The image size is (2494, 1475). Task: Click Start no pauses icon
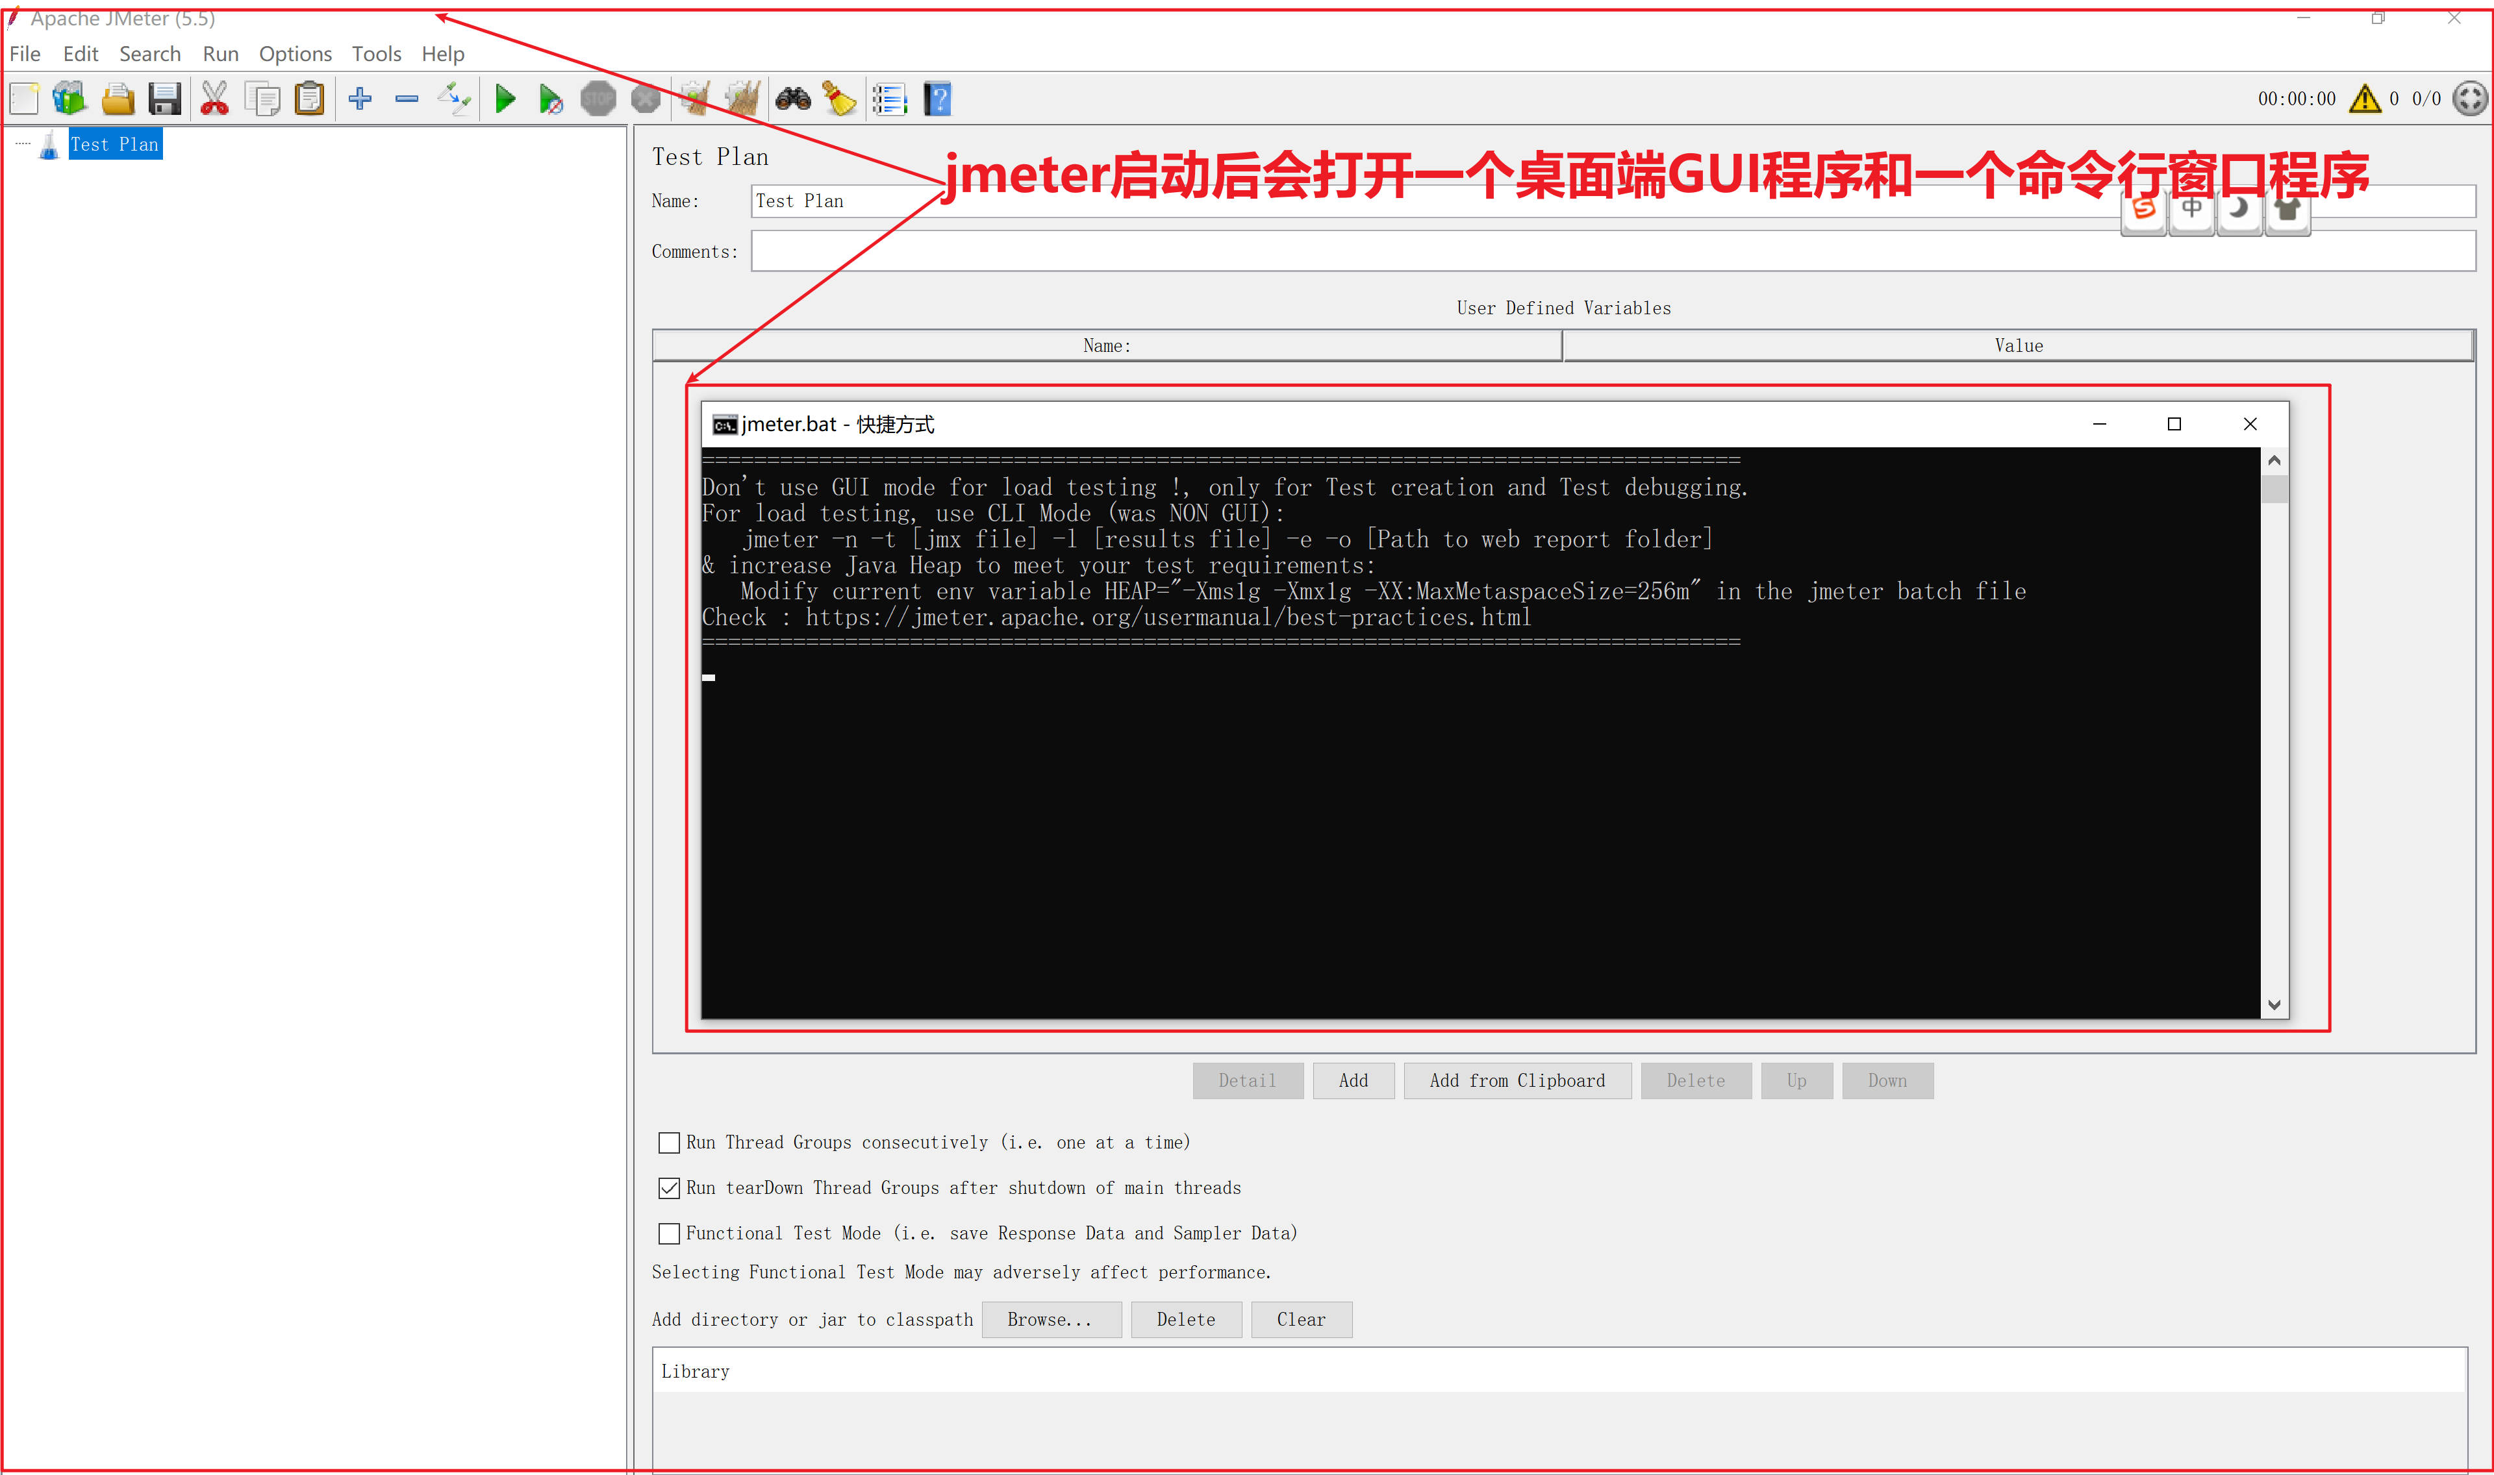[549, 99]
